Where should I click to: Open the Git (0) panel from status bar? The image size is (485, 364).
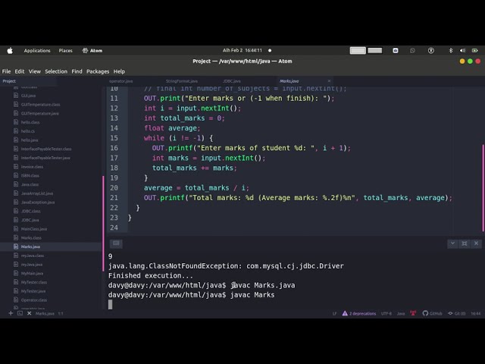456,313
